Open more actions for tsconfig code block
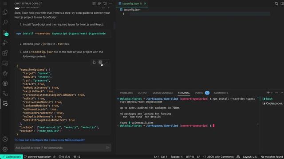This screenshot has height=159, width=284. click(106, 62)
